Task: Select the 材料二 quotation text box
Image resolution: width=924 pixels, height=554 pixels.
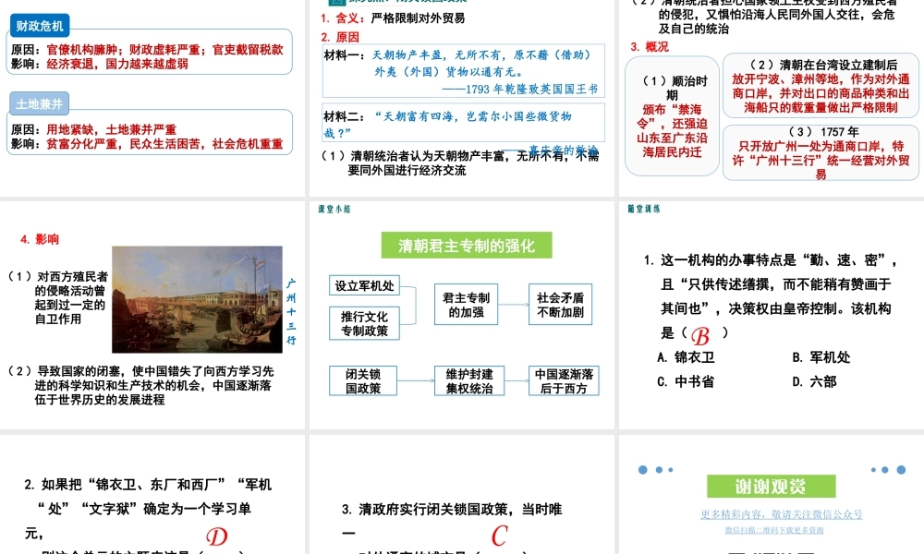Action: (x=463, y=123)
